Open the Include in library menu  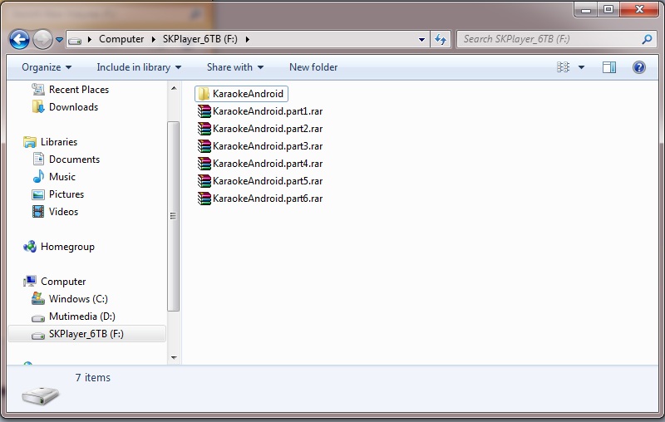coord(139,67)
